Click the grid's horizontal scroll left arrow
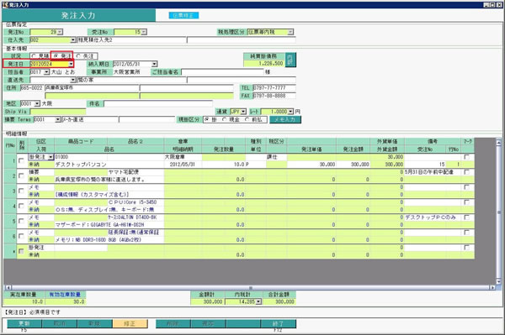Screen dimensions: 505x335 pos(8,287)
